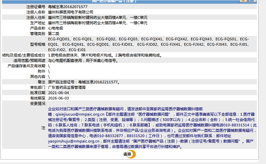Click the 批准日期 label
The height and width of the screenshot is (164, 266).
pos(38,93)
